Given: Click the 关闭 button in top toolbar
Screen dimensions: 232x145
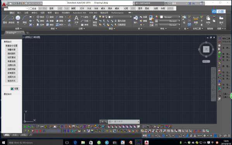Looking at the screenshot, I should tap(89, 9).
